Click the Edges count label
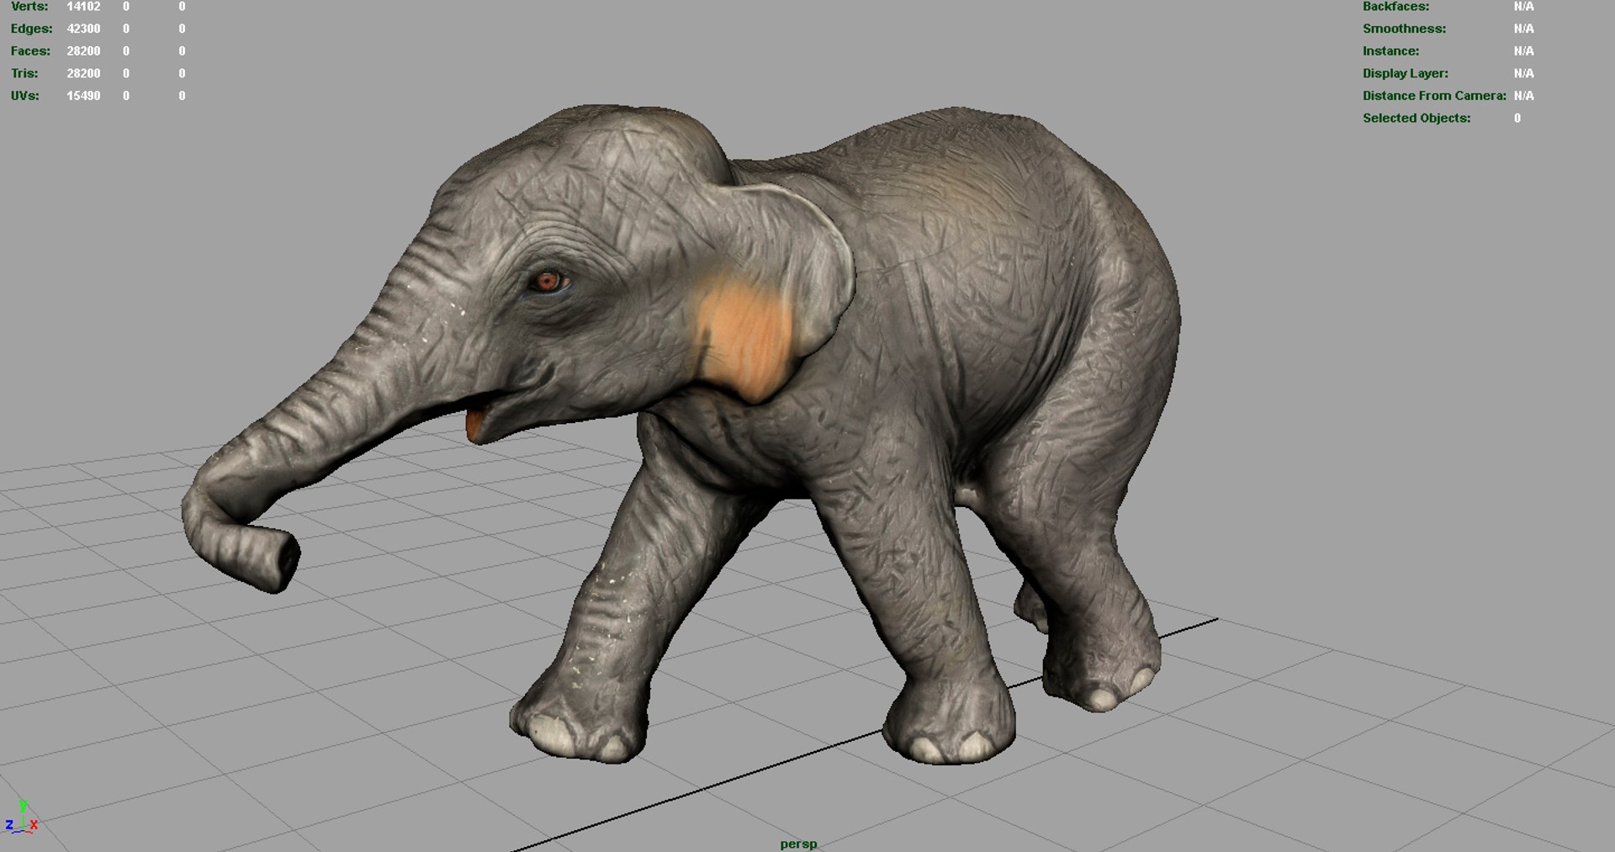Image resolution: width=1615 pixels, height=852 pixels. click(31, 29)
